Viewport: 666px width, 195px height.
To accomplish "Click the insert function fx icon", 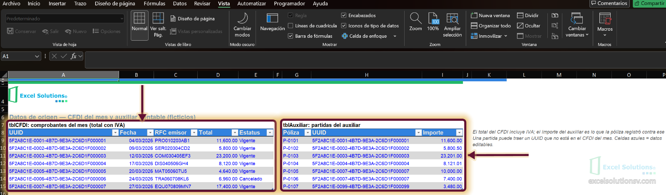I will click(x=74, y=56).
